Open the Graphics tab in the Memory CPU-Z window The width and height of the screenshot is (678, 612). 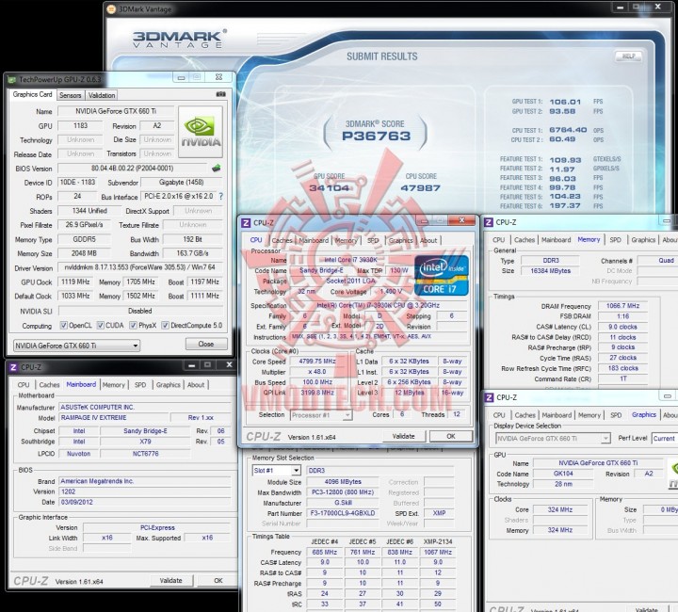pos(643,240)
